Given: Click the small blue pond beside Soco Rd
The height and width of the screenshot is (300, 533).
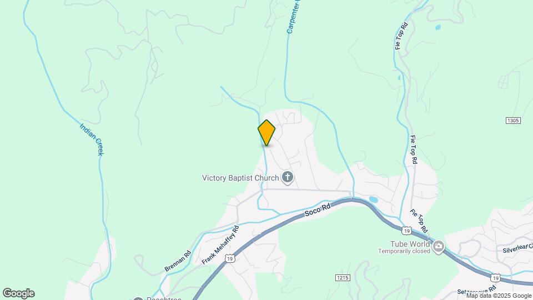Looking at the screenshot, I should pos(373,199).
